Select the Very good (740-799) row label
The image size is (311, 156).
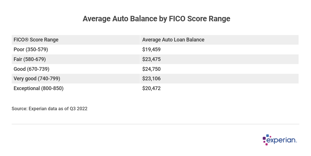tap(37, 79)
